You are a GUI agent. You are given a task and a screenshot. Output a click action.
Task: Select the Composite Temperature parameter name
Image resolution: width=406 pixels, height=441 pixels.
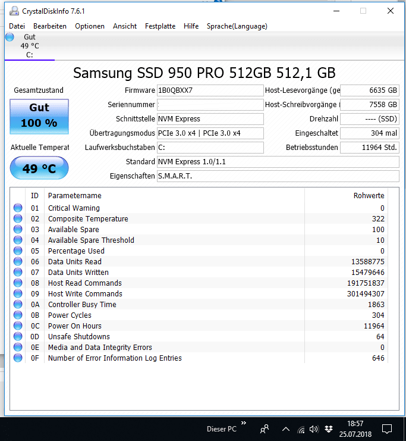click(88, 218)
